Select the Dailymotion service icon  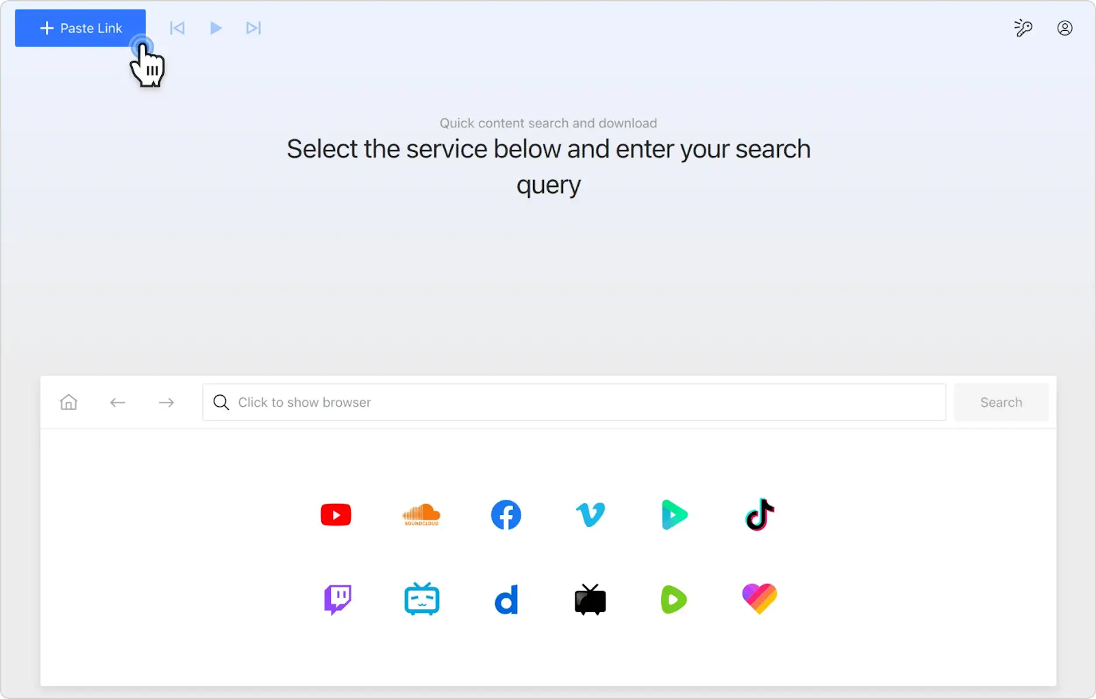click(506, 600)
